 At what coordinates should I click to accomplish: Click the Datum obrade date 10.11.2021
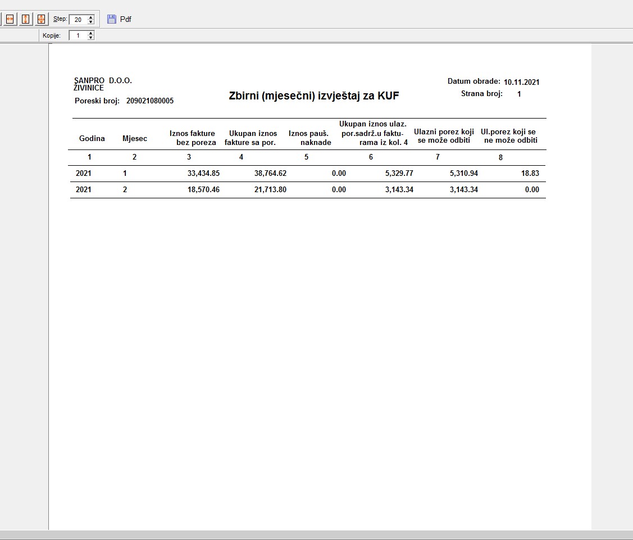[521, 82]
